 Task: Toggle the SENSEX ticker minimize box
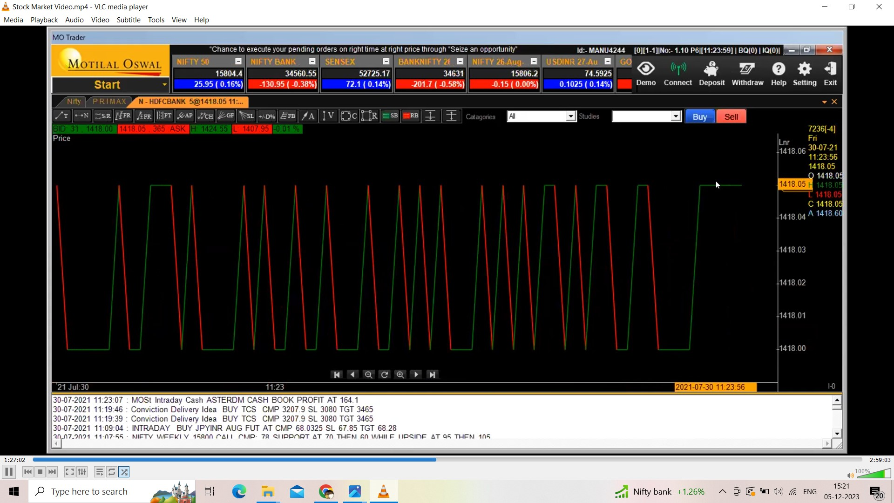386,61
